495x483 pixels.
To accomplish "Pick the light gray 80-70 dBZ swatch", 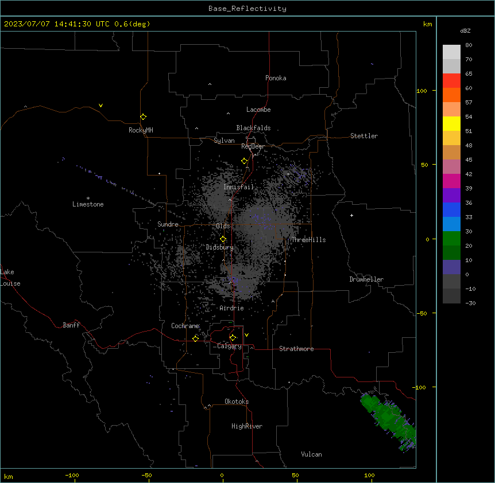I will tap(451, 52).
